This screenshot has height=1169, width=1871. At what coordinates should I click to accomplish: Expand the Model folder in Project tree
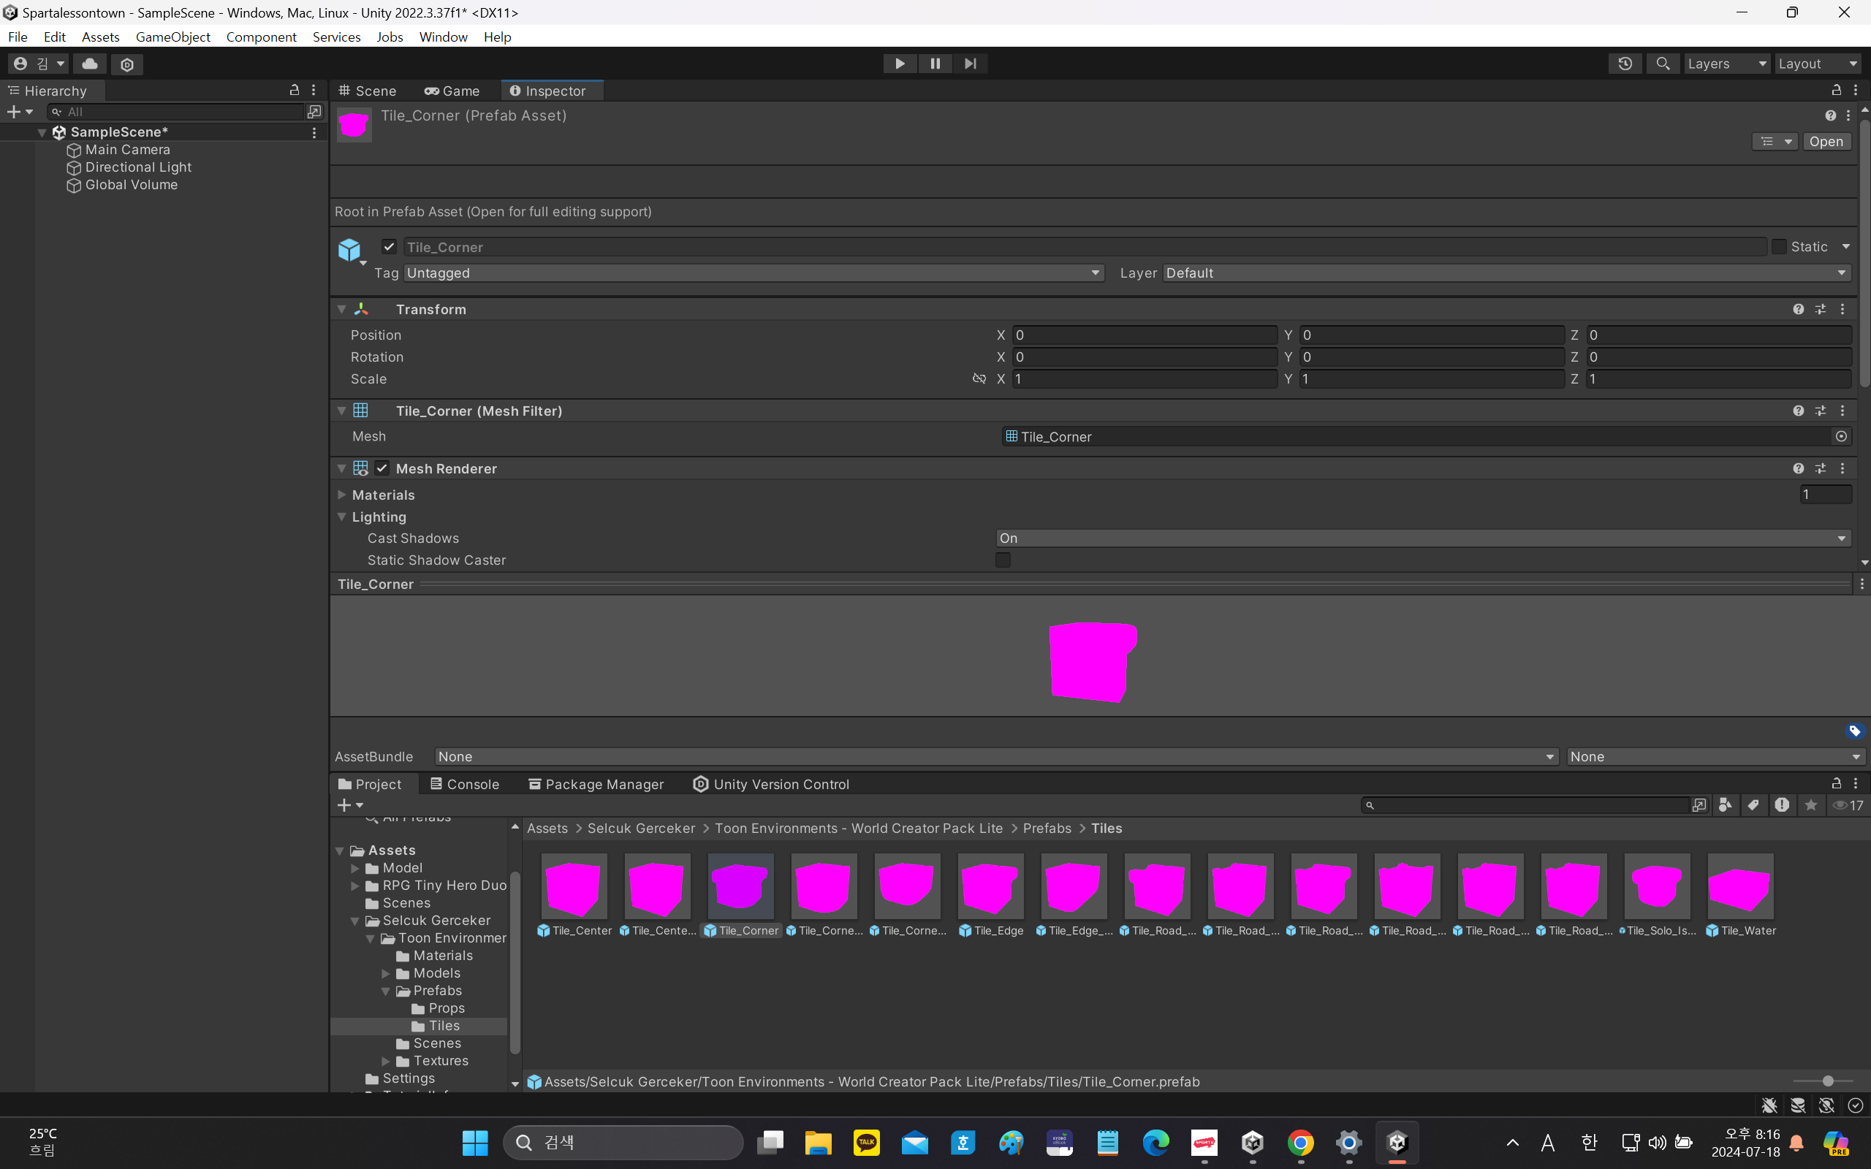coord(355,868)
